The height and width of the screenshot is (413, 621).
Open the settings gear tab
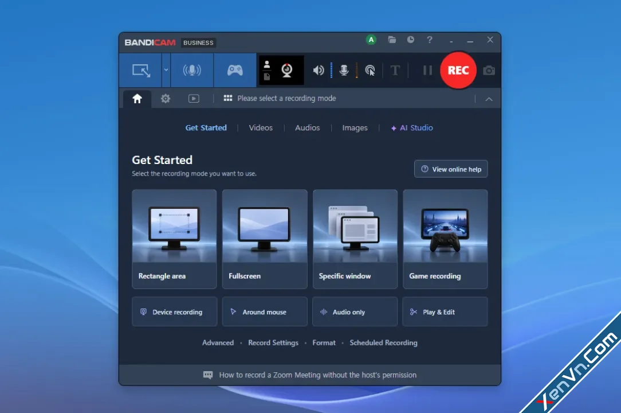[x=165, y=99]
